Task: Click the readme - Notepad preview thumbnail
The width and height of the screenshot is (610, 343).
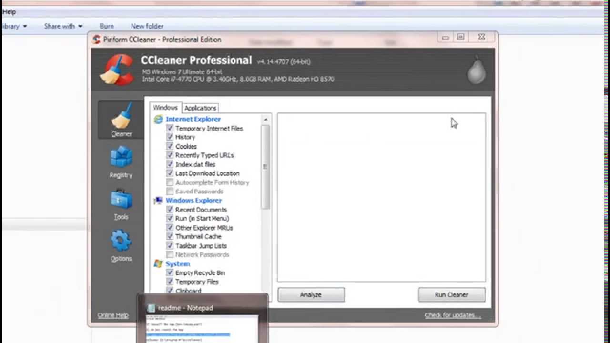Action: (x=203, y=329)
